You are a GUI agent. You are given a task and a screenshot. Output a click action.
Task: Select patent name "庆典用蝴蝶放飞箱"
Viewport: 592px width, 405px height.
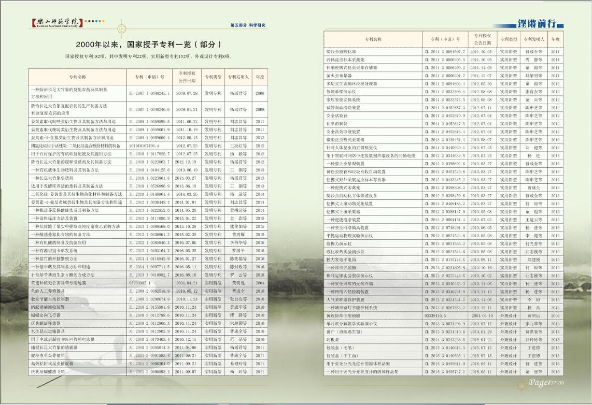[x=48, y=371]
